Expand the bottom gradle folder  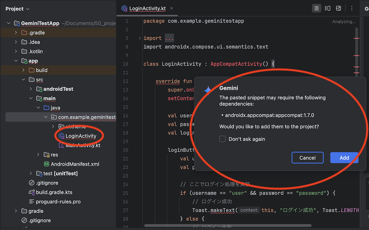coord(16,211)
